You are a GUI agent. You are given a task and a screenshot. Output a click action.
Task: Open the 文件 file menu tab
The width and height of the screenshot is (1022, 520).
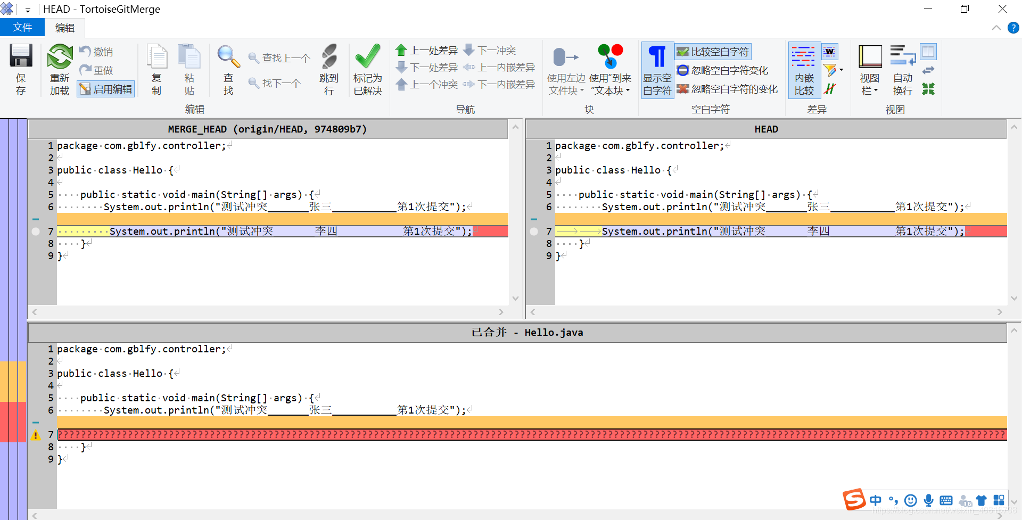[22, 27]
